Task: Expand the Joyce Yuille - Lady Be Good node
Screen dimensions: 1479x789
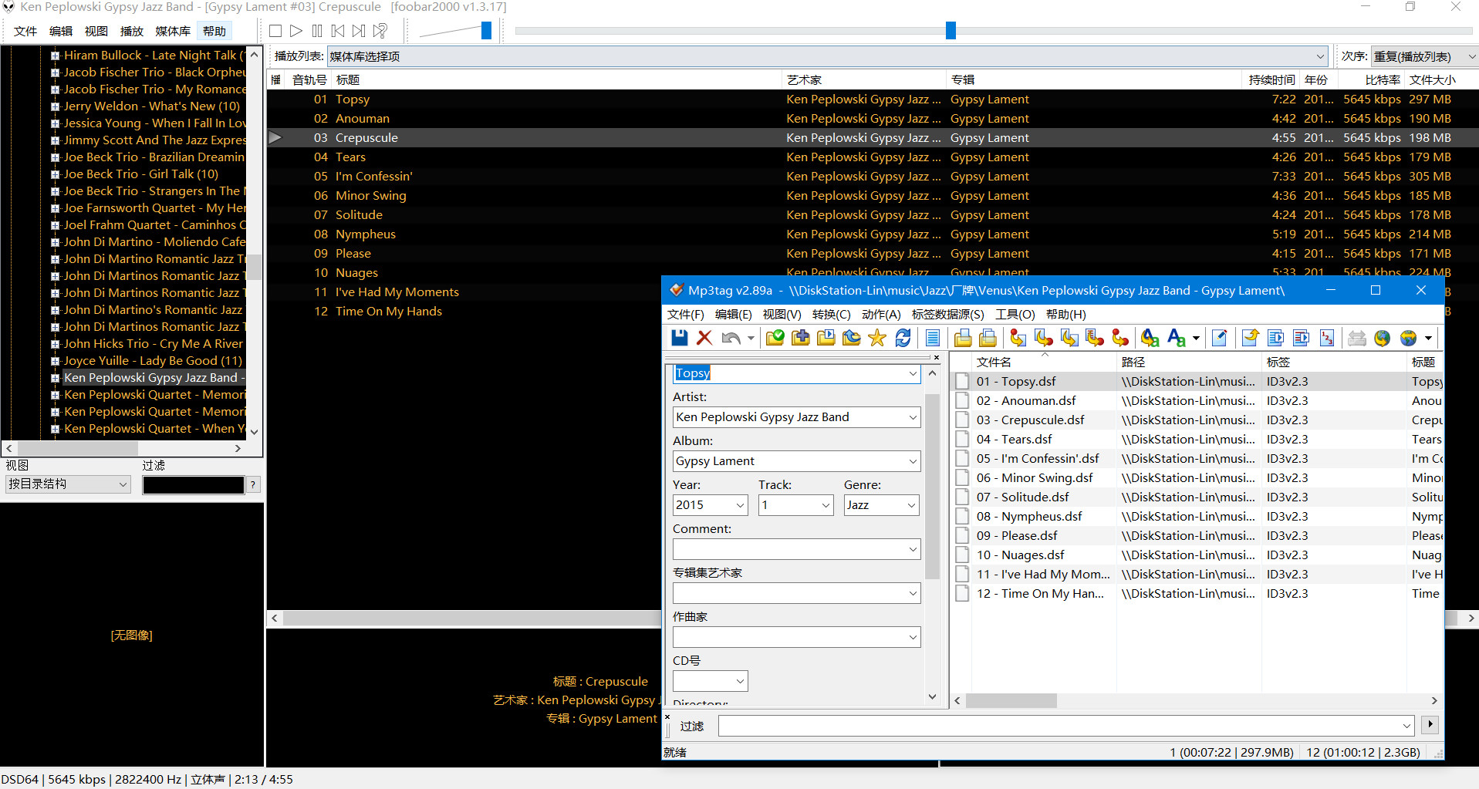Action: pos(56,361)
